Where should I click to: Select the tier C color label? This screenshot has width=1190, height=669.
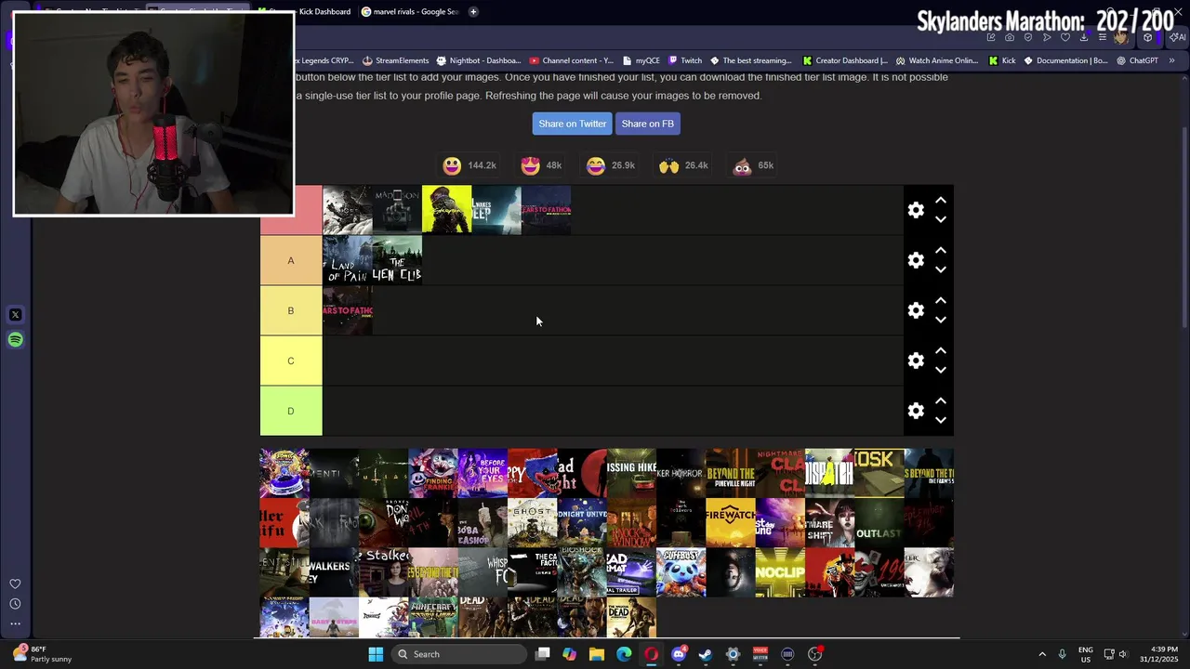click(x=291, y=361)
